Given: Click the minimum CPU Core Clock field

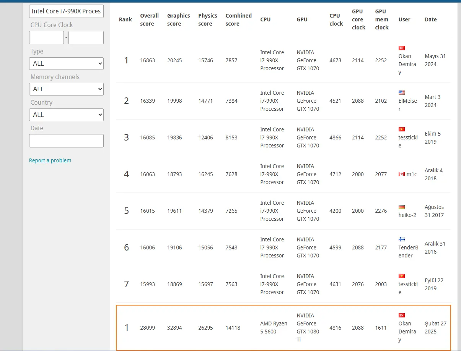Looking at the screenshot, I should click(46, 37).
